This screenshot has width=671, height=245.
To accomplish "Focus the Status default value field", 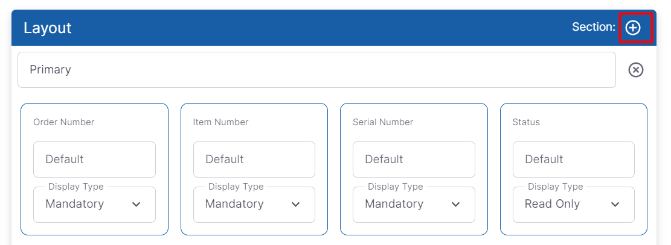I will tap(574, 160).
